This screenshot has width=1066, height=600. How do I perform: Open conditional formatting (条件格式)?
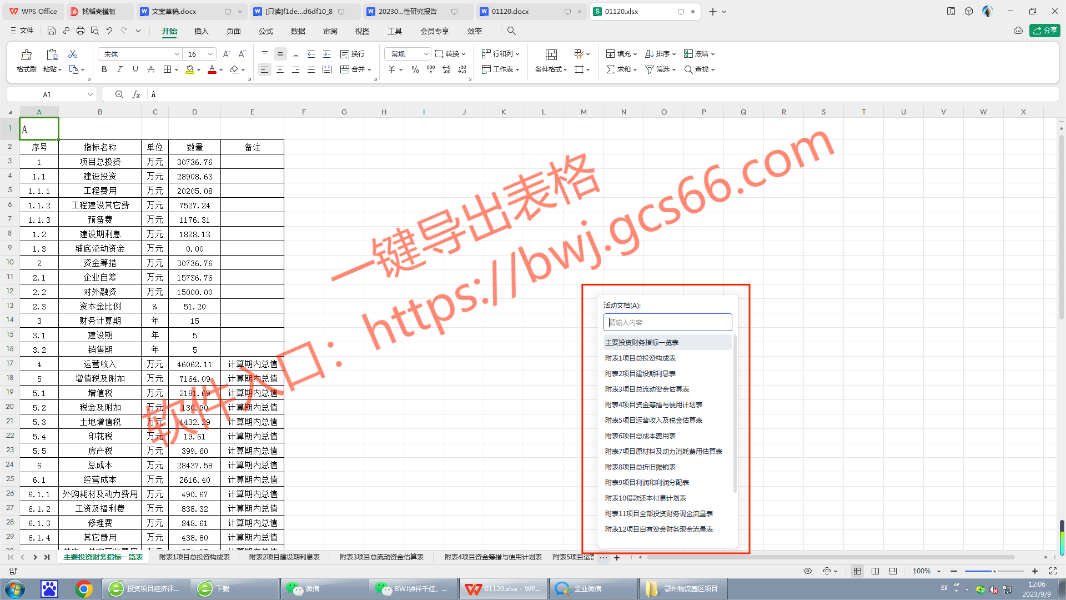[547, 69]
